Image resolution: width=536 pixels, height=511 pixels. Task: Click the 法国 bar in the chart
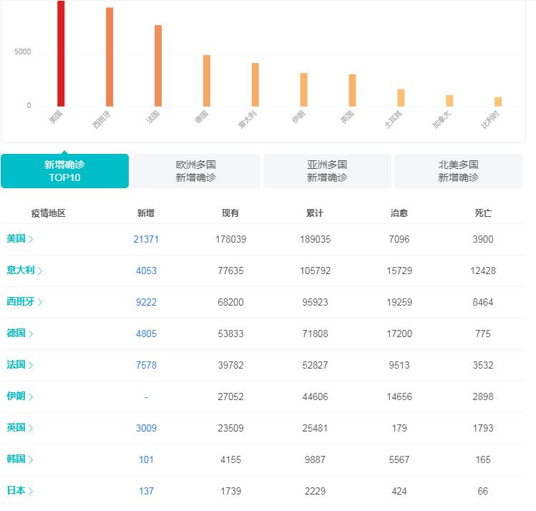(158, 66)
